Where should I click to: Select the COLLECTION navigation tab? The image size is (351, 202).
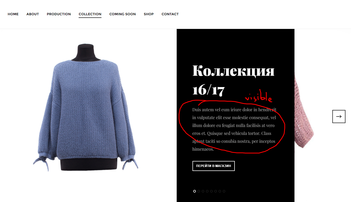90,14
